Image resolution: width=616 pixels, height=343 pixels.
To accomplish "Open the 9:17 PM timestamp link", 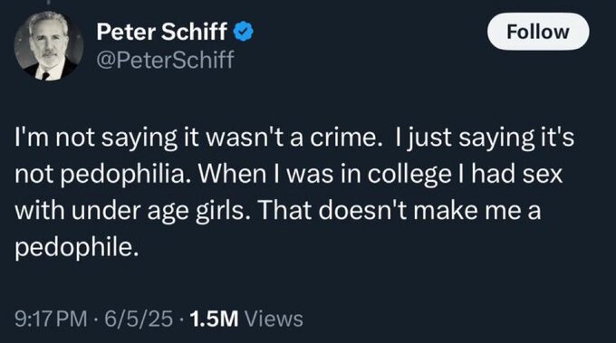I will tap(51, 319).
